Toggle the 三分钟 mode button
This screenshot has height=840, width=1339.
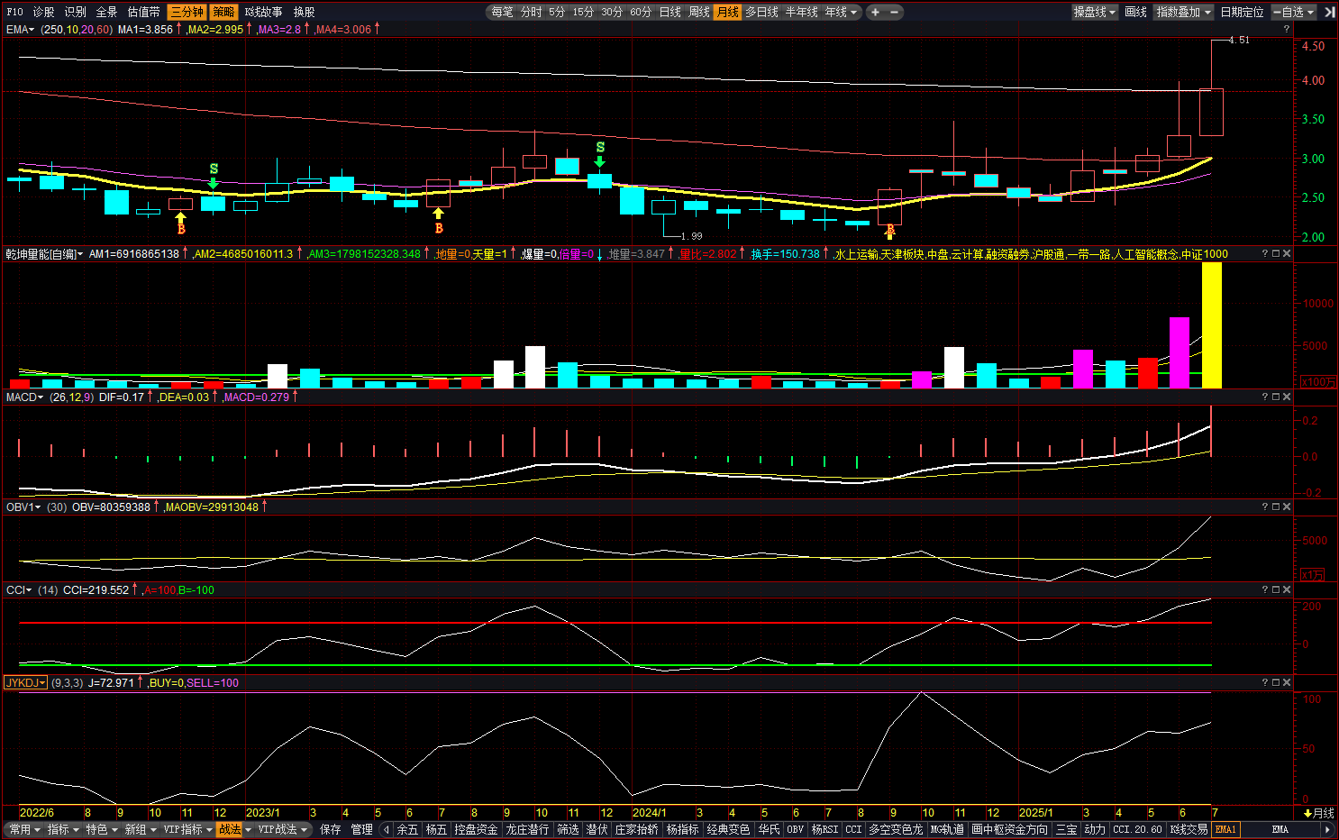tap(187, 12)
